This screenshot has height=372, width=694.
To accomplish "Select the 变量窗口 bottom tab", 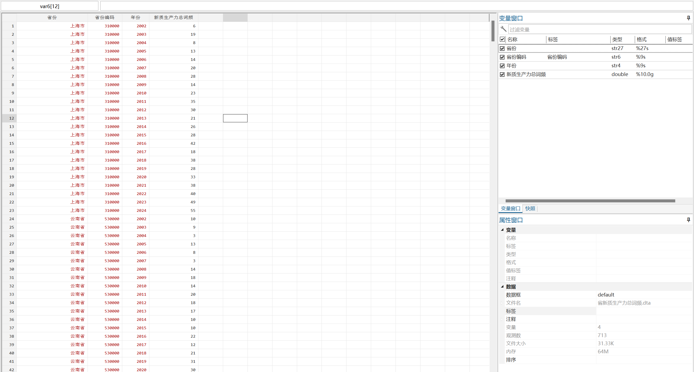I will click(x=510, y=209).
